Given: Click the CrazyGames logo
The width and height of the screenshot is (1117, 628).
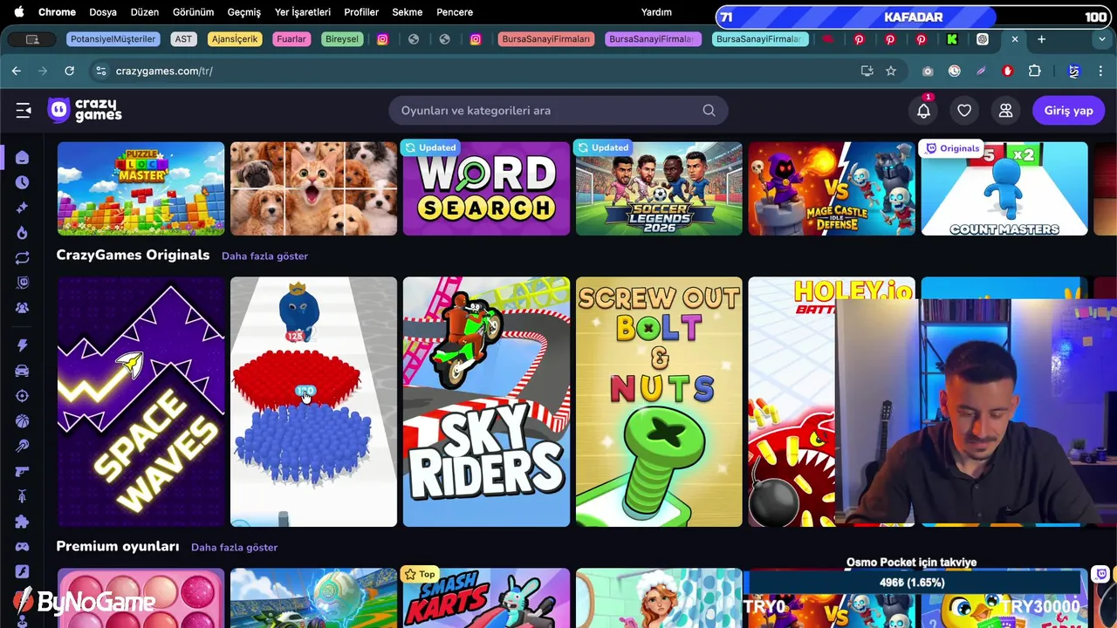Looking at the screenshot, I should (85, 110).
